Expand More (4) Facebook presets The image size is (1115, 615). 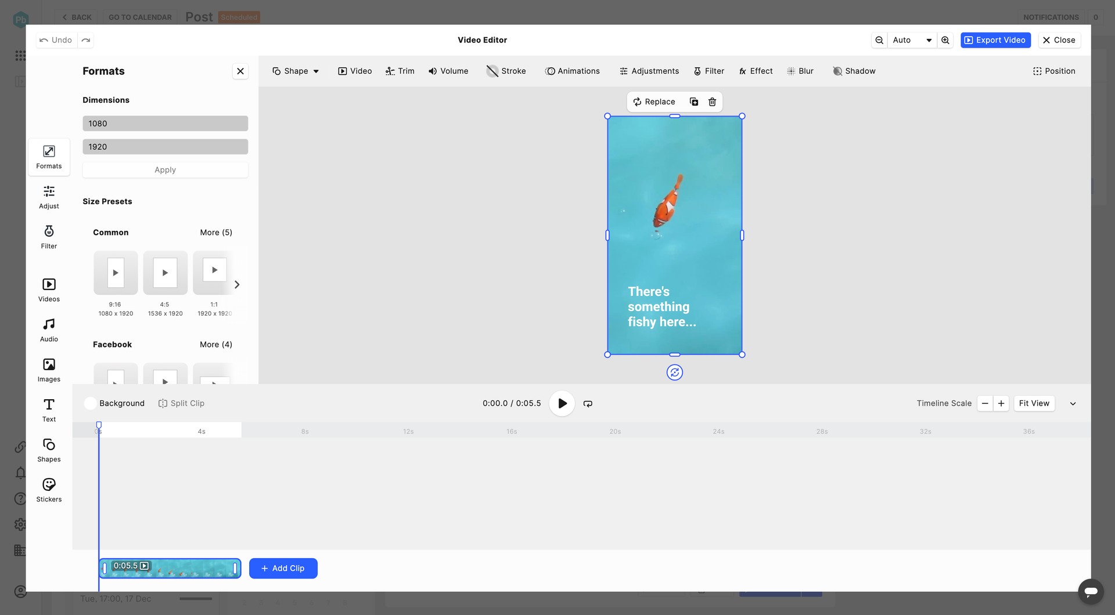[x=216, y=345]
